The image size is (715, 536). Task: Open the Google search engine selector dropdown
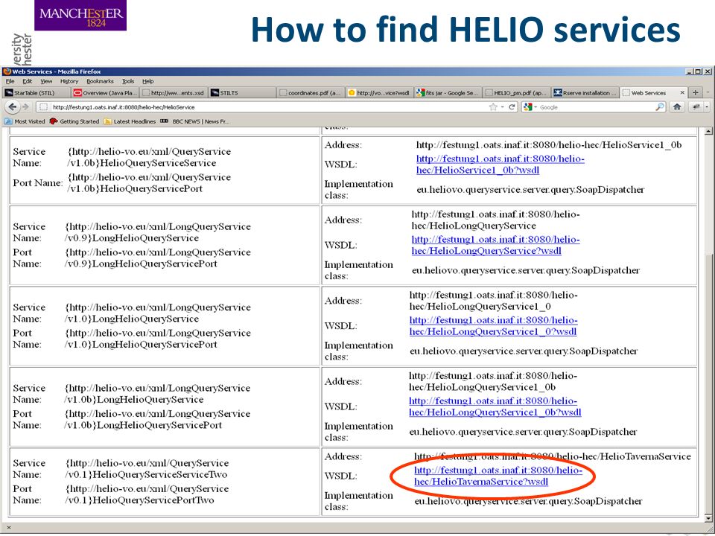[530, 107]
